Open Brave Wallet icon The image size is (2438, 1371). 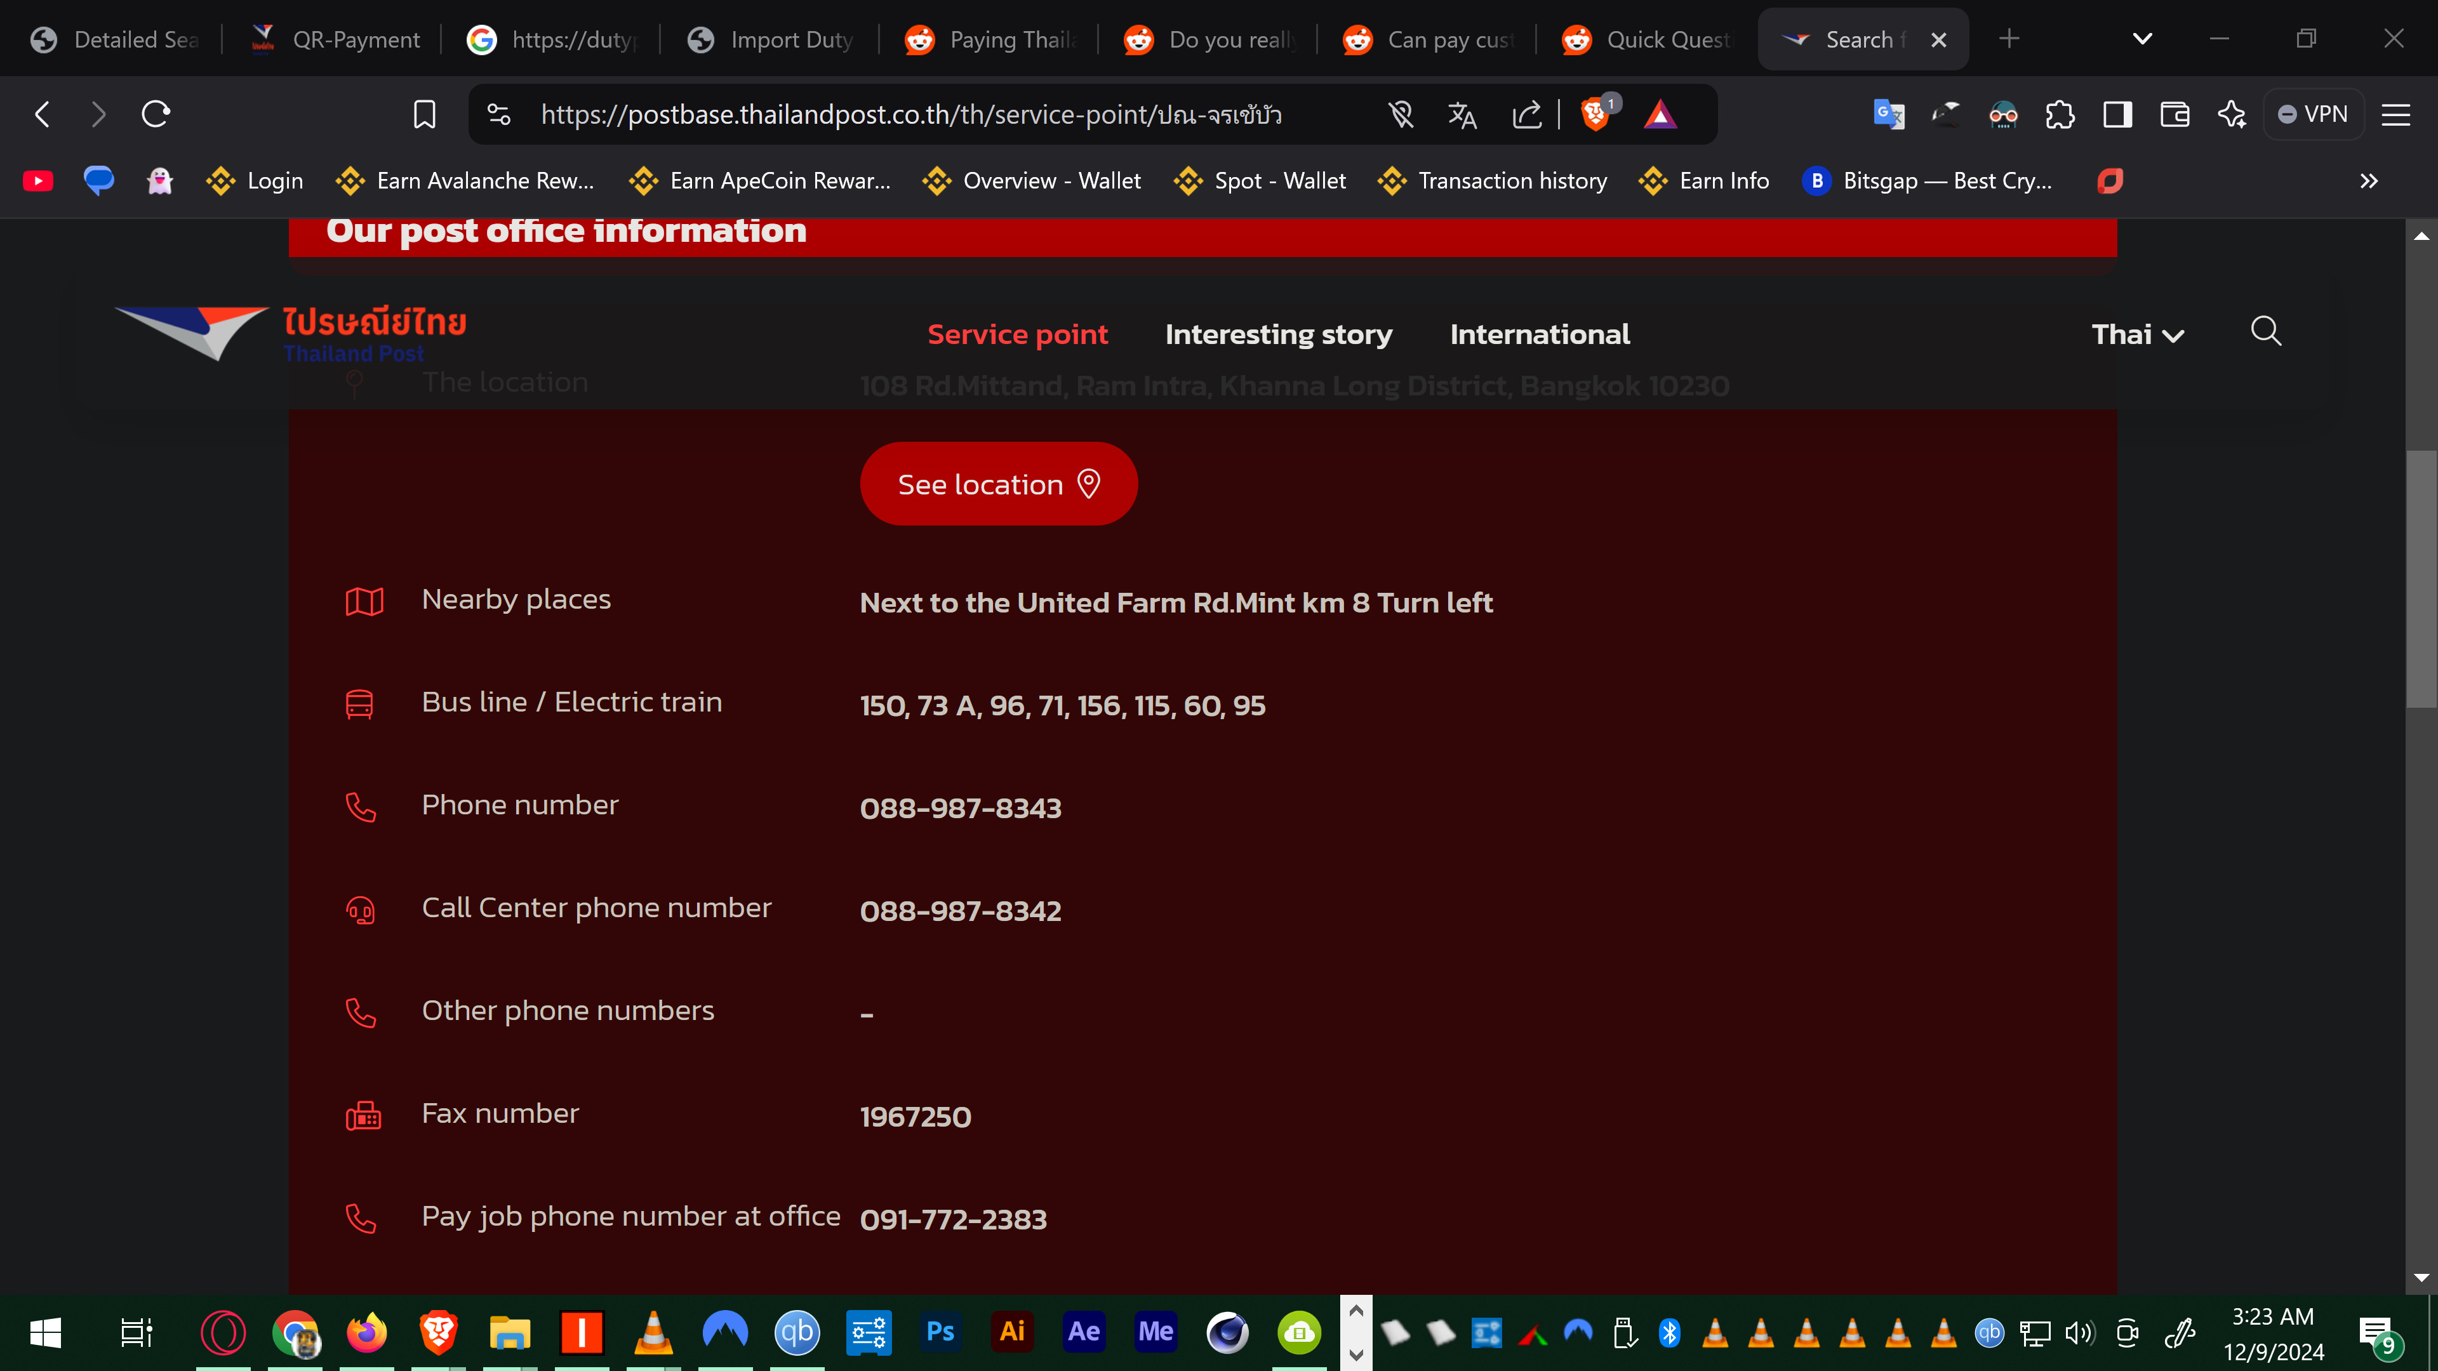pyautogui.click(x=2175, y=114)
